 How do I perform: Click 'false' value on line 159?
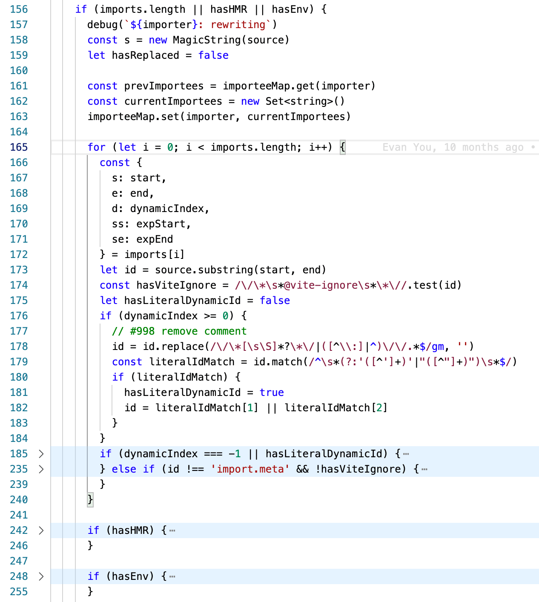pos(213,55)
